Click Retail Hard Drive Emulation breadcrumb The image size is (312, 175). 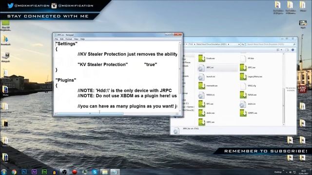(211, 44)
